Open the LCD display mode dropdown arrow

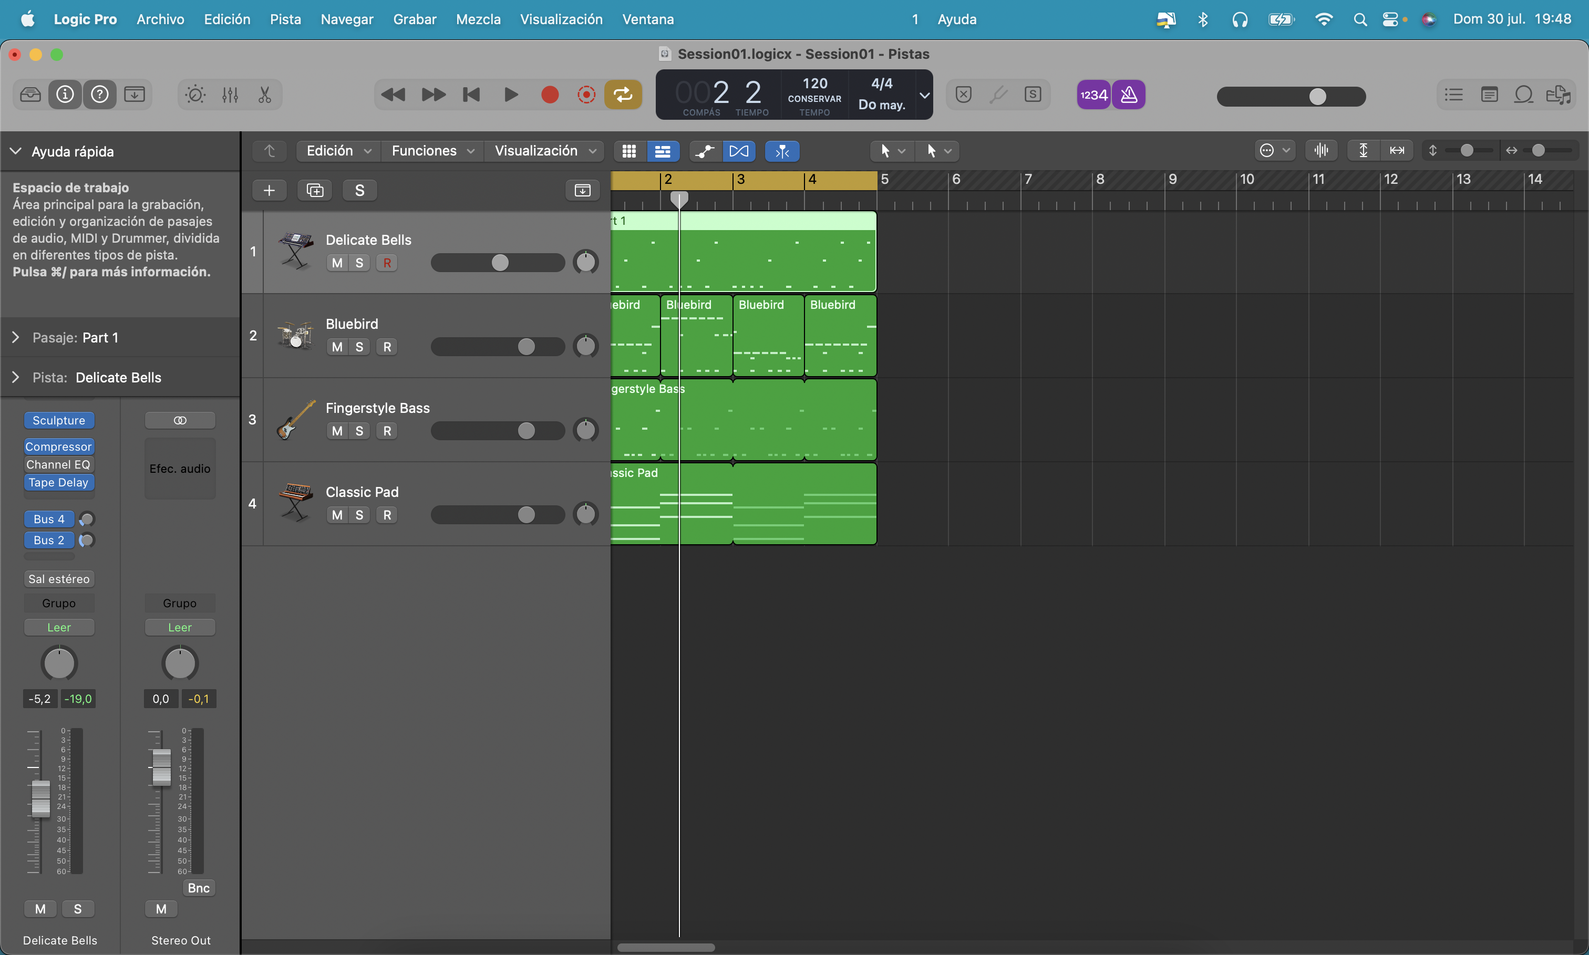[924, 95]
